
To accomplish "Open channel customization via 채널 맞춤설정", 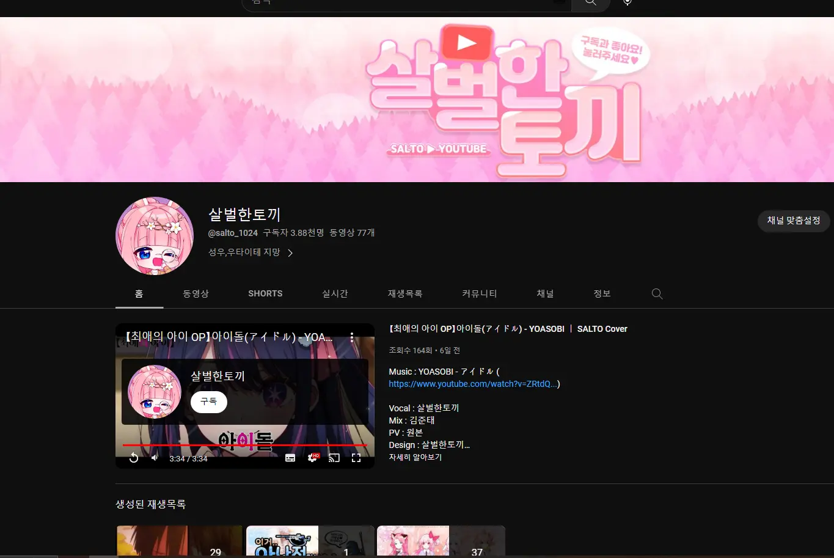I will pyautogui.click(x=793, y=221).
